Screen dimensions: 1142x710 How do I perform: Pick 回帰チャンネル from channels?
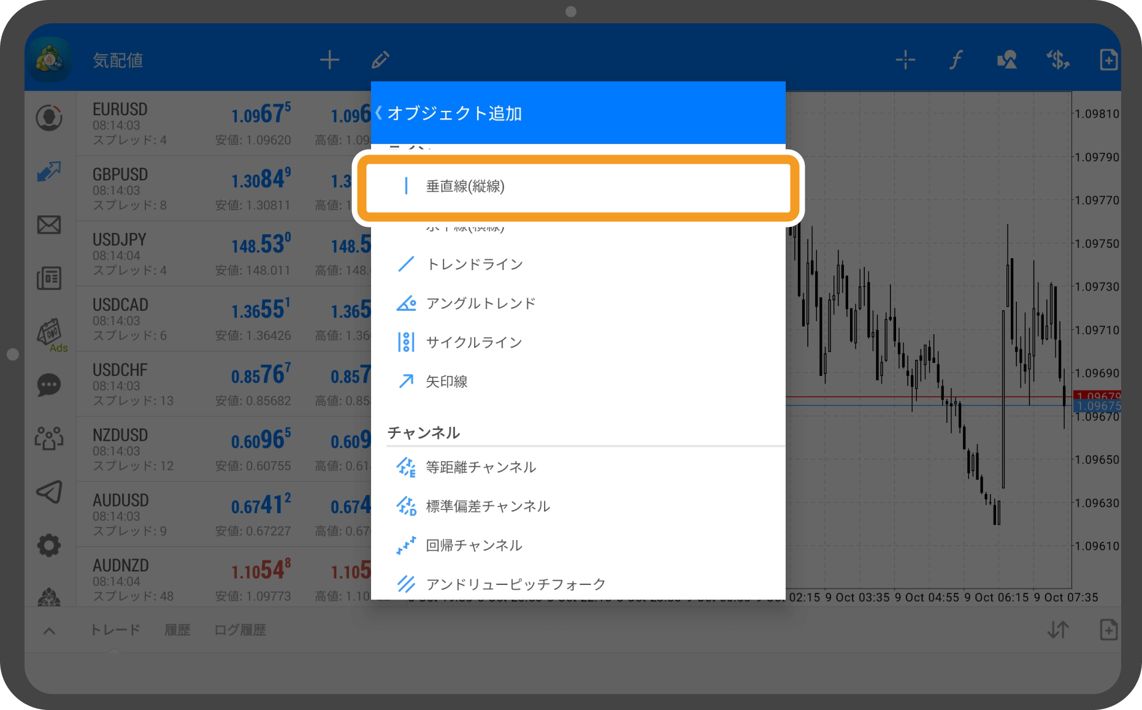pos(578,545)
